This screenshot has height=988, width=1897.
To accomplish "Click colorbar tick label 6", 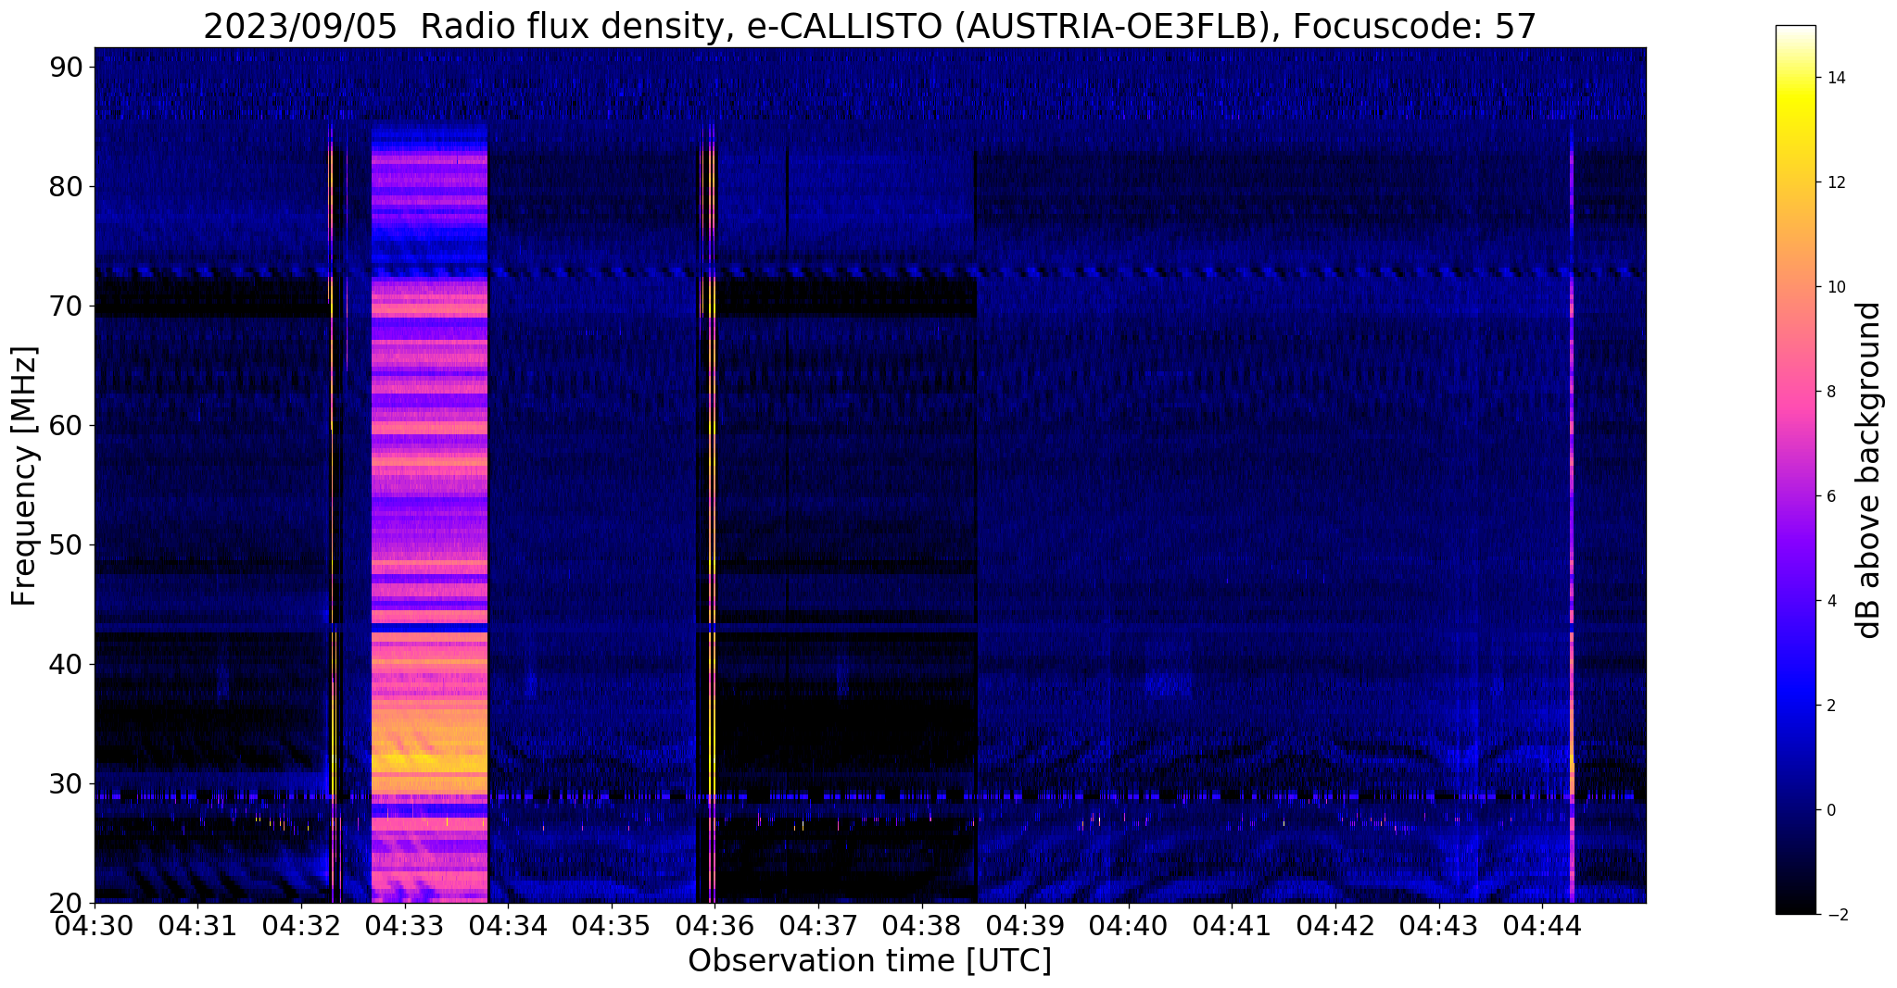I will point(1829,496).
